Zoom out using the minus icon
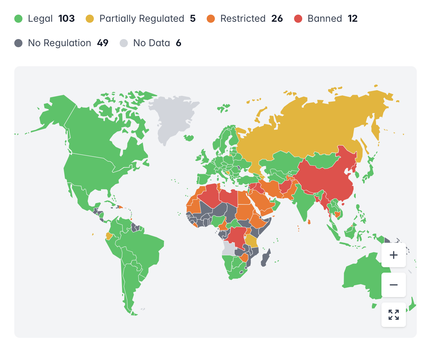 (x=393, y=285)
